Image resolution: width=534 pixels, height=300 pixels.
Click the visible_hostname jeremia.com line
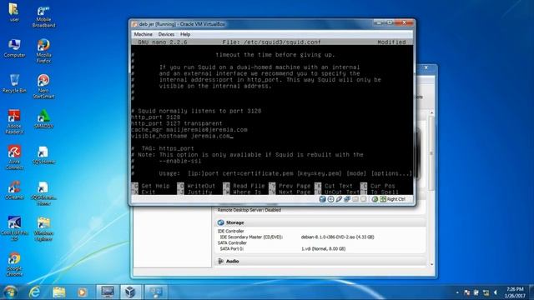[181, 136]
